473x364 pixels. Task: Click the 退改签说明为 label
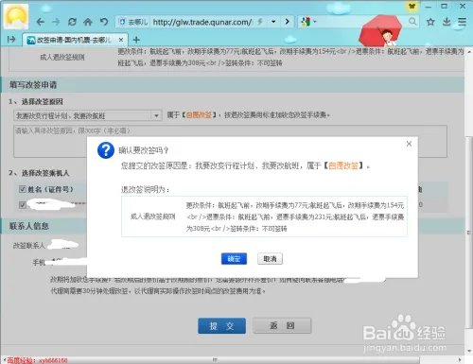click(146, 189)
